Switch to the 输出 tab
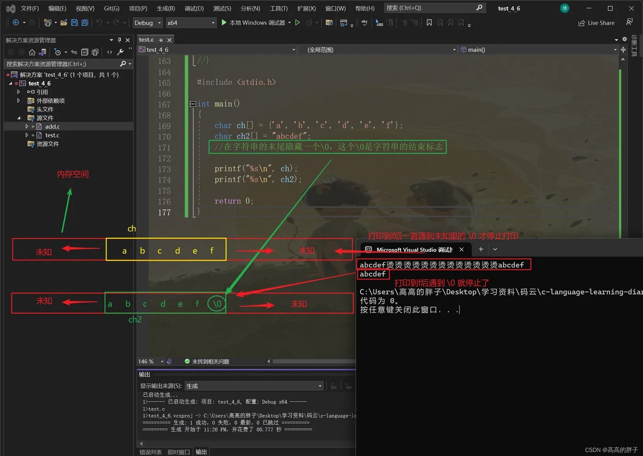This screenshot has height=456, width=643. point(201,452)
